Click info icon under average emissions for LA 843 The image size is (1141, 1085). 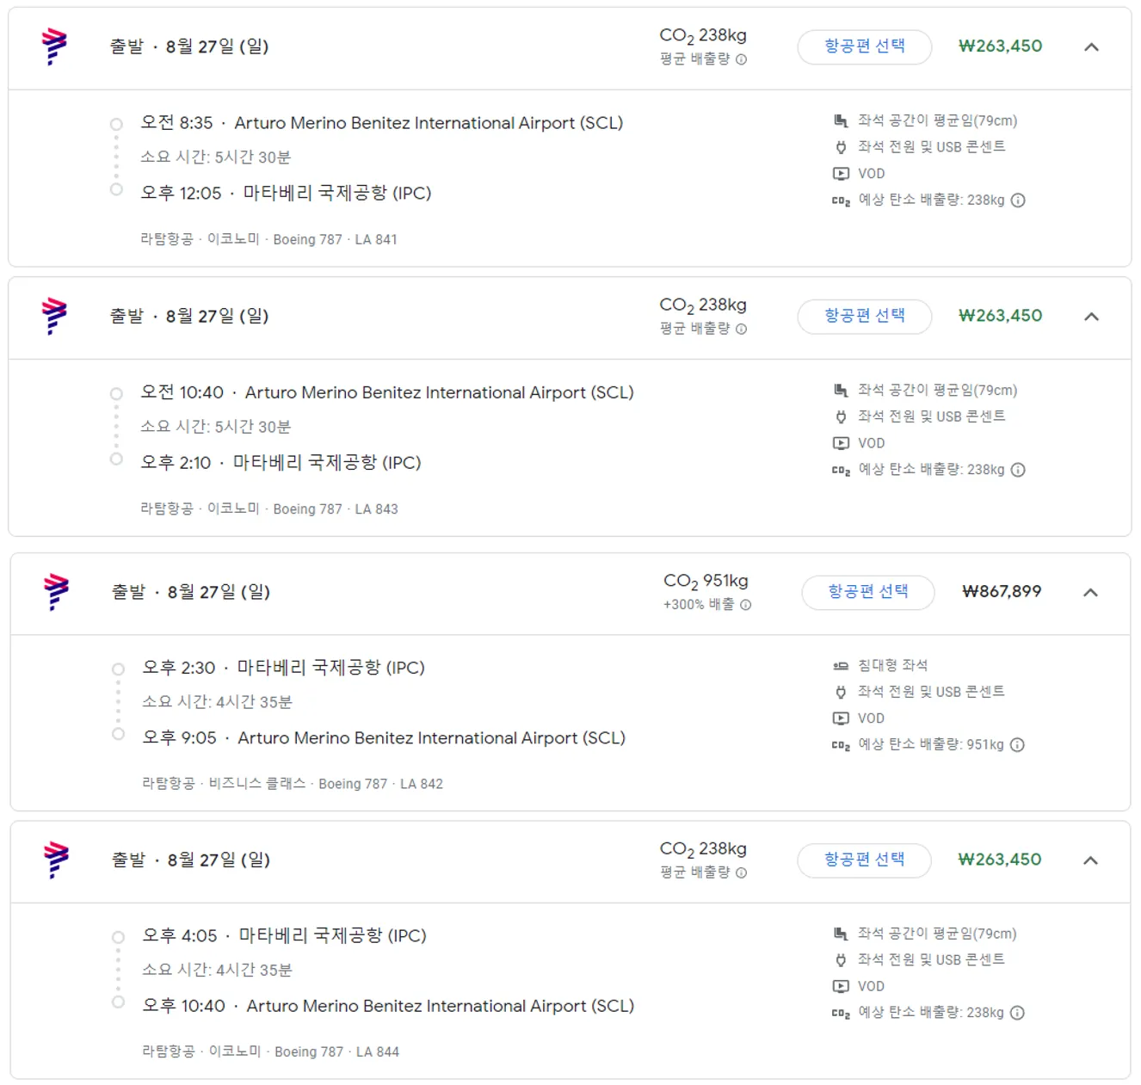coord(742,329)
